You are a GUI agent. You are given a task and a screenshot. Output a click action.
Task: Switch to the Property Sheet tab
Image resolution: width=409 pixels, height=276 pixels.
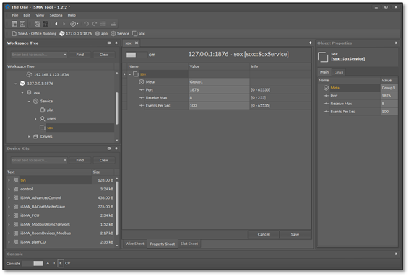pos(163,244)
